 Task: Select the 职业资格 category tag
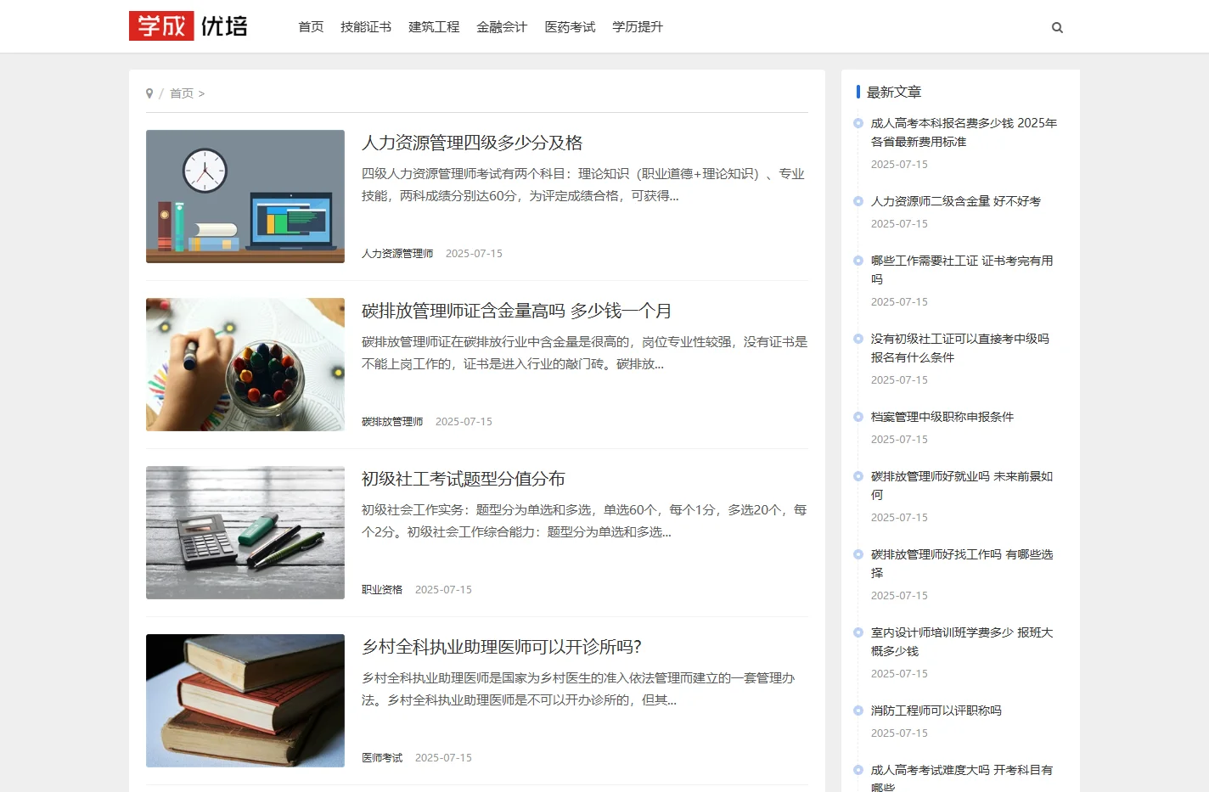point(382,590)
